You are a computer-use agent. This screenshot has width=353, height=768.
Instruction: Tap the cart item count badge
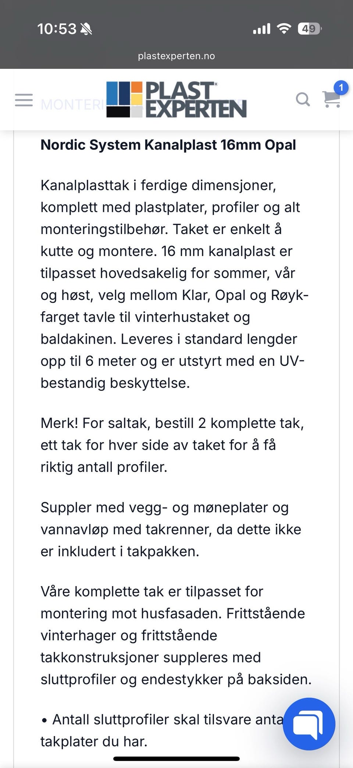coord(341,88)
